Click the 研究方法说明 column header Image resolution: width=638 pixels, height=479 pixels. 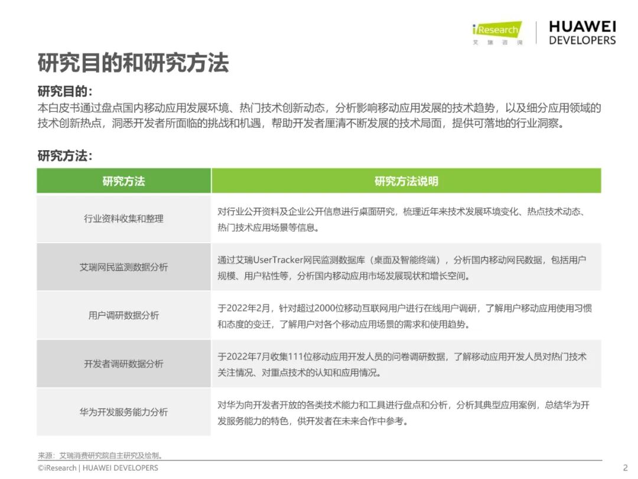coord(406,181)
